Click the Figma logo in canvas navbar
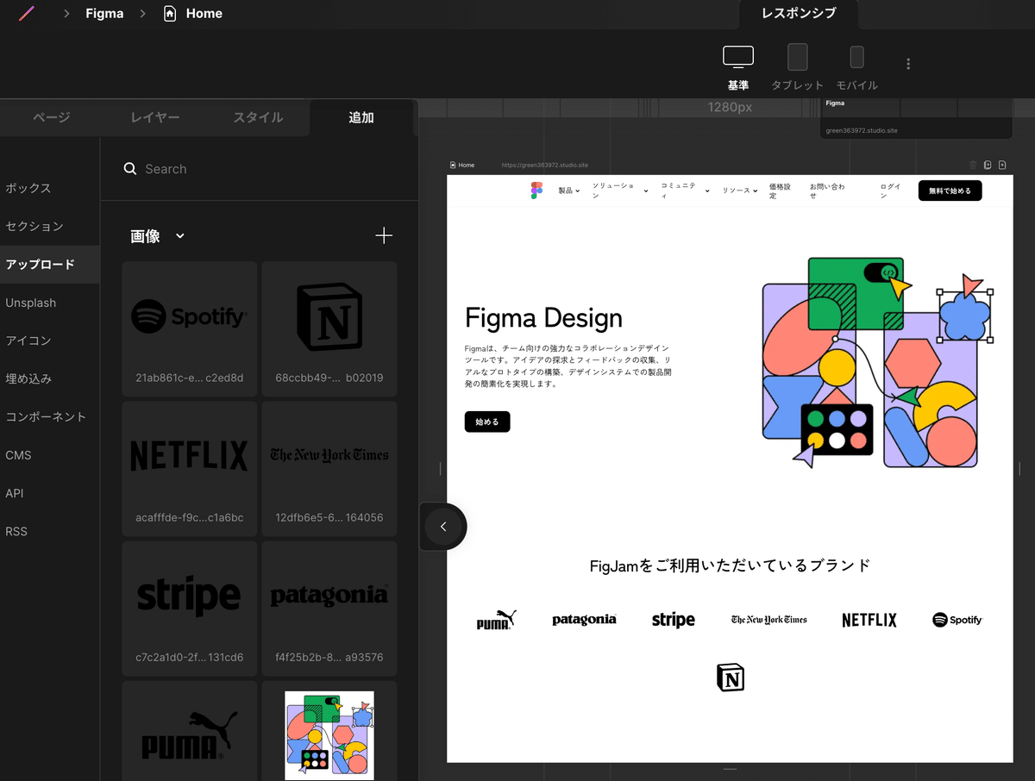This screenshot has width=1035, height=781. (536, 191)
